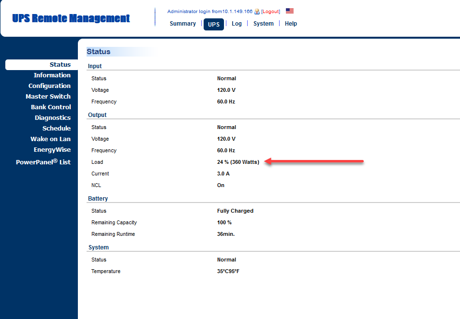
Task: Click the Load value 24 % (360 Watts)
Action: coord(238,162)
